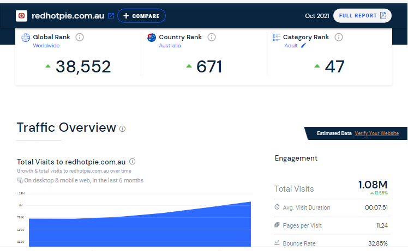This screenshot has height=251, width=408.
Task: Click the Global Rank globe icon
Action: tap(26, 38)
